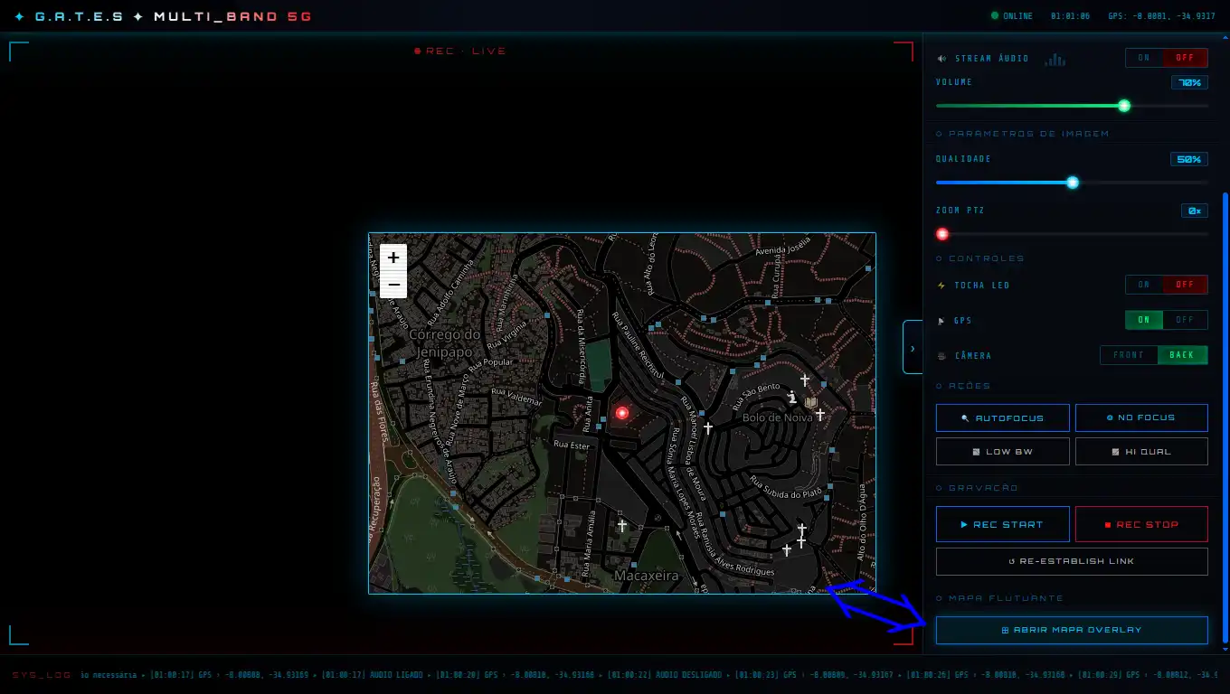The height and width of the screenshot is (694, 1230).
Task: Click the Tocha LED lightning bolt icon
Action: (x=942, y=286)
